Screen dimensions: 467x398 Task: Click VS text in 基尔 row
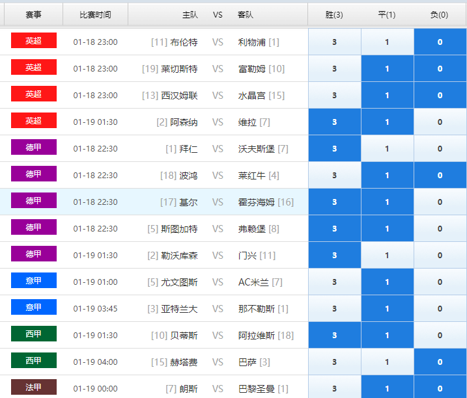click(218, 202)
